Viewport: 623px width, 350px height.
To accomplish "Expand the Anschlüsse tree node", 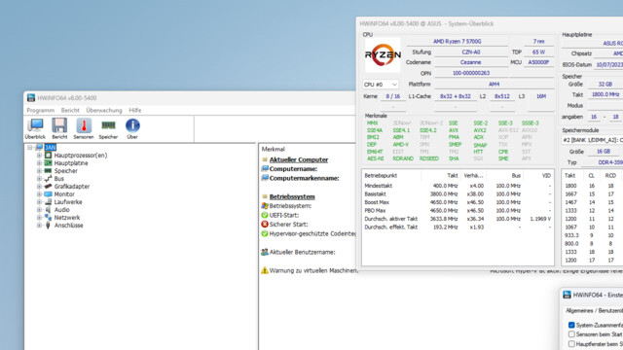I will (39, 225).
